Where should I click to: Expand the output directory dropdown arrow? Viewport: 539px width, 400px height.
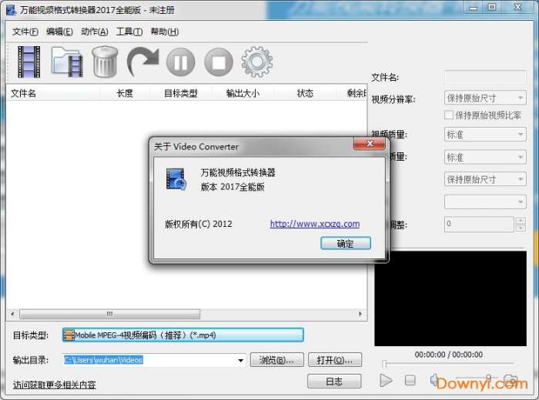point(240,360)
